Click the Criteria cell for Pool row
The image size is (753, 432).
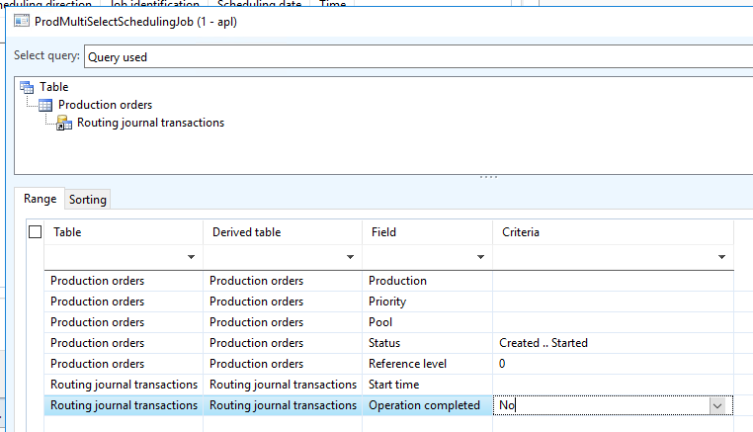coord(614,322)
